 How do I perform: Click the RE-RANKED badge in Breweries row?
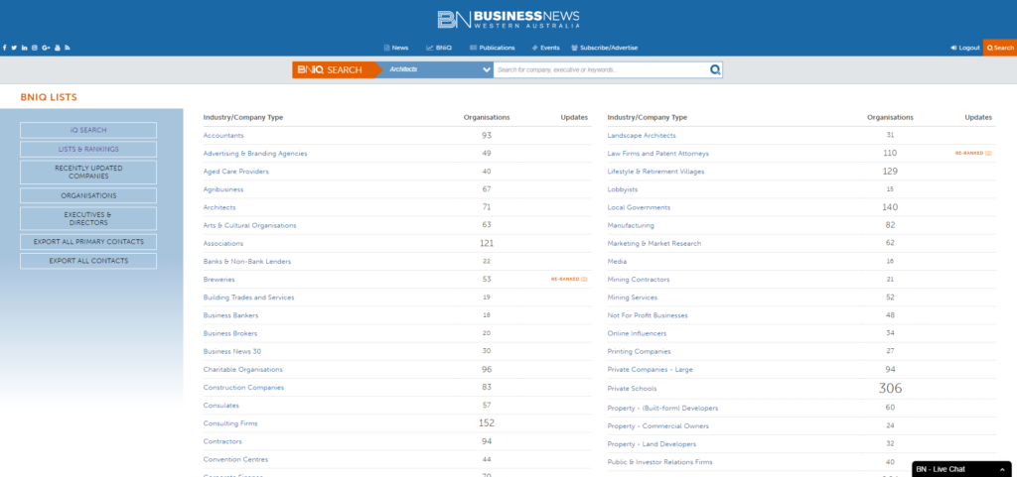pos(569,280)
